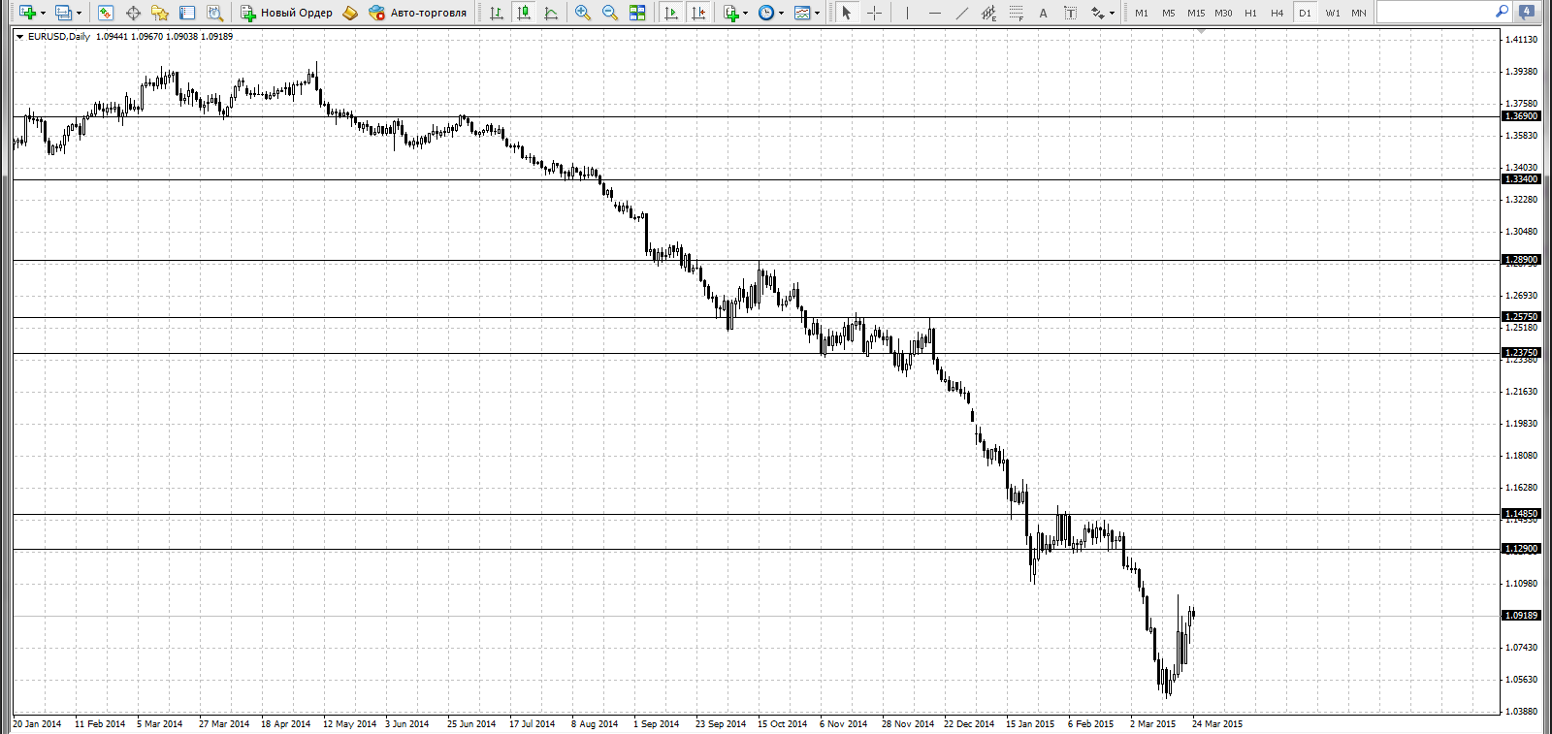The width and height of the screenshot is (1552, 734).
Task: Select the Trendline drawing tool
Action: 961,13
